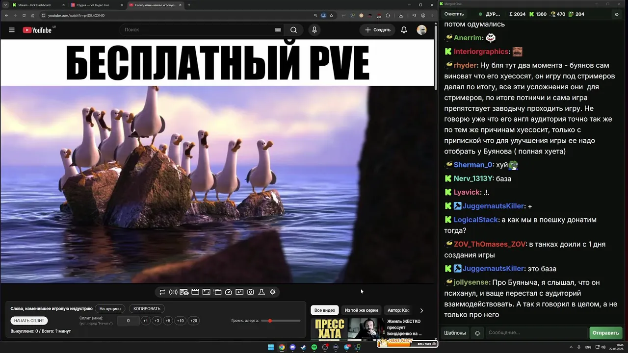The width and height of the screenshot is (628, 353).
Task: Click the КОПИРОВАТЬ button
Action: pos(147,309)
